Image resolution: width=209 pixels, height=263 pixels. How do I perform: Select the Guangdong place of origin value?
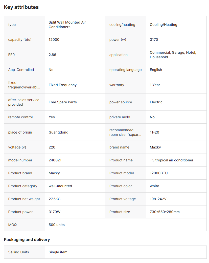pyautogui.click(x=58, y=132)
